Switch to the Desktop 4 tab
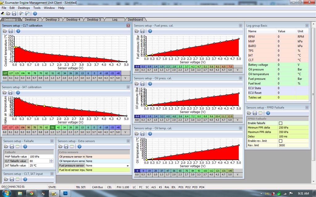This screenshot has height=197, width=316. pyautogui.click(x=73, y=19)
